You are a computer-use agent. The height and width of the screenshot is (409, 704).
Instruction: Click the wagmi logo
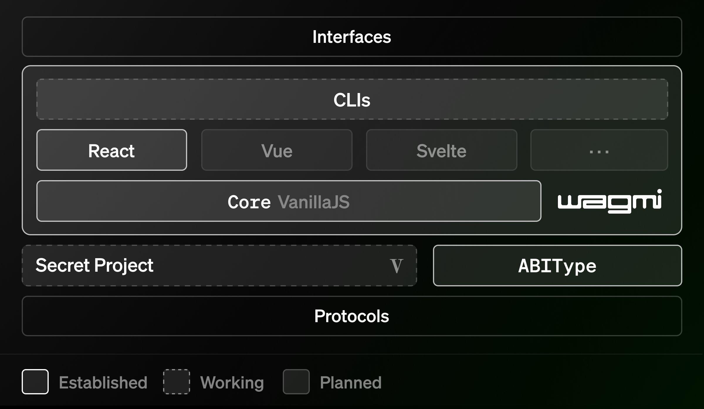point(610,201)
